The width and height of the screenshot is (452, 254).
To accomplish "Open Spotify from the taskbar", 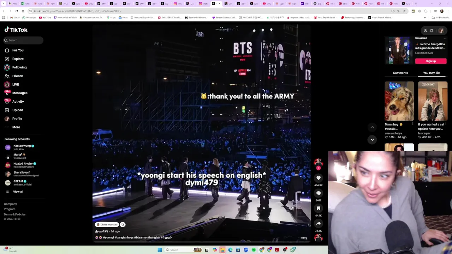I will click(254, 250).
